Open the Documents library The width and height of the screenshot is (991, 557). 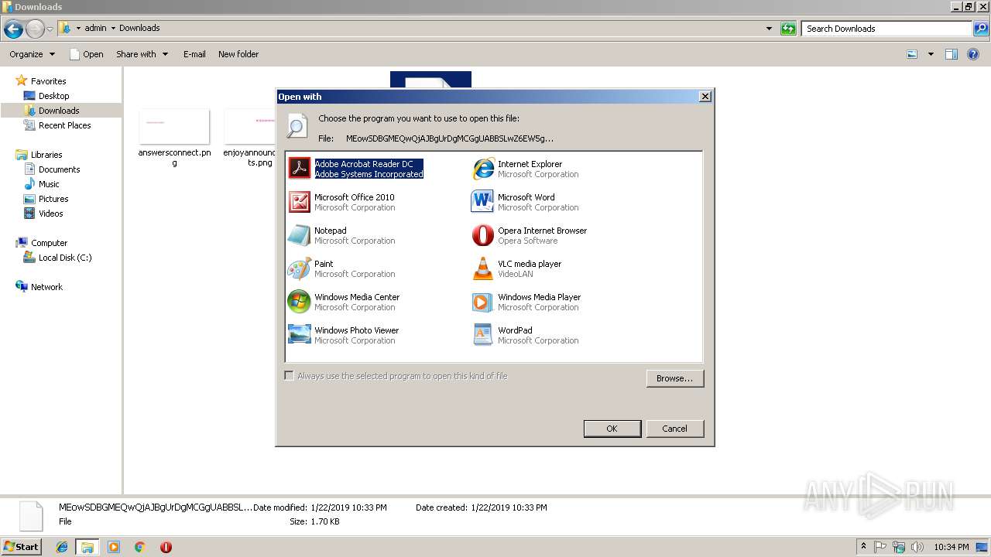59,169
